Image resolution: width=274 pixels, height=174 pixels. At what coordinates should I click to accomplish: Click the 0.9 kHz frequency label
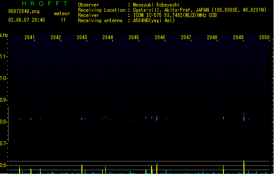click(3, 100)
